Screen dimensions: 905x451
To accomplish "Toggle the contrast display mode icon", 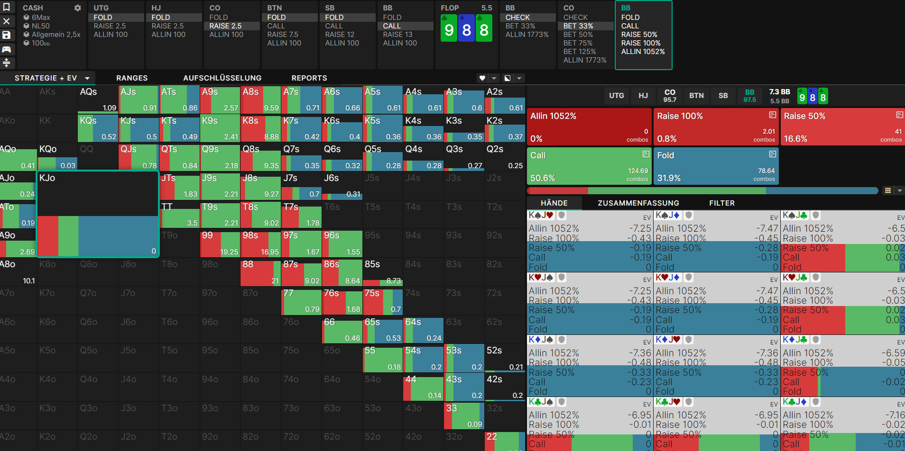I will click(x=508, y=78).
